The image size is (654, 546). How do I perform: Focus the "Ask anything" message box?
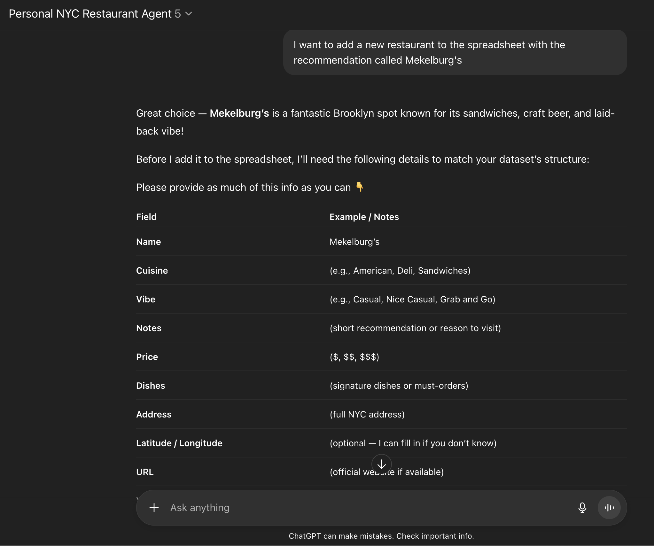[368, 508]
